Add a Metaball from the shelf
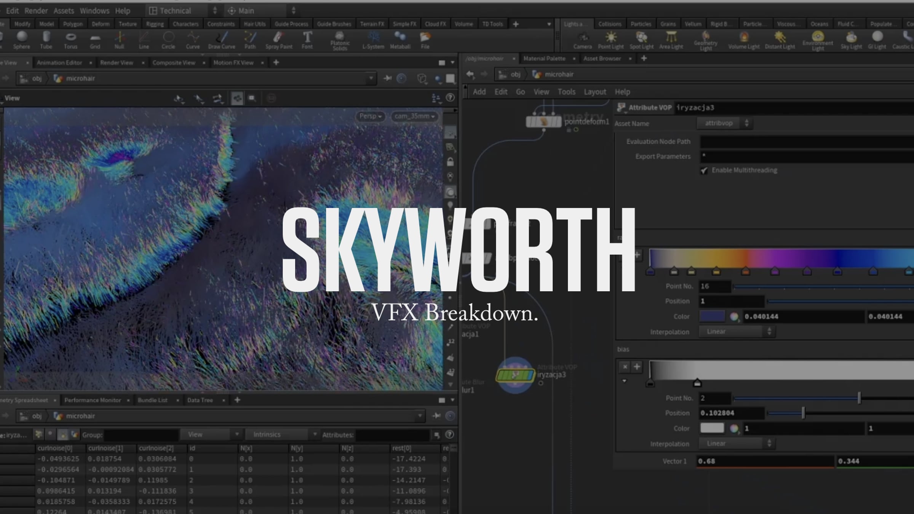This screenshot has width=914, height=514. [400, 40]
